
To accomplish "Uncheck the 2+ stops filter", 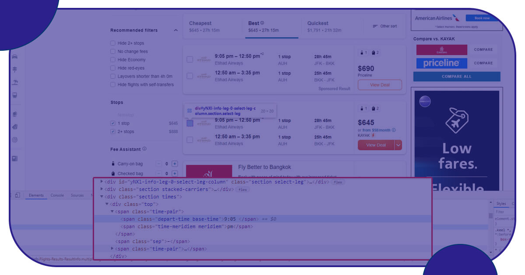I will [x=113, y=131].
